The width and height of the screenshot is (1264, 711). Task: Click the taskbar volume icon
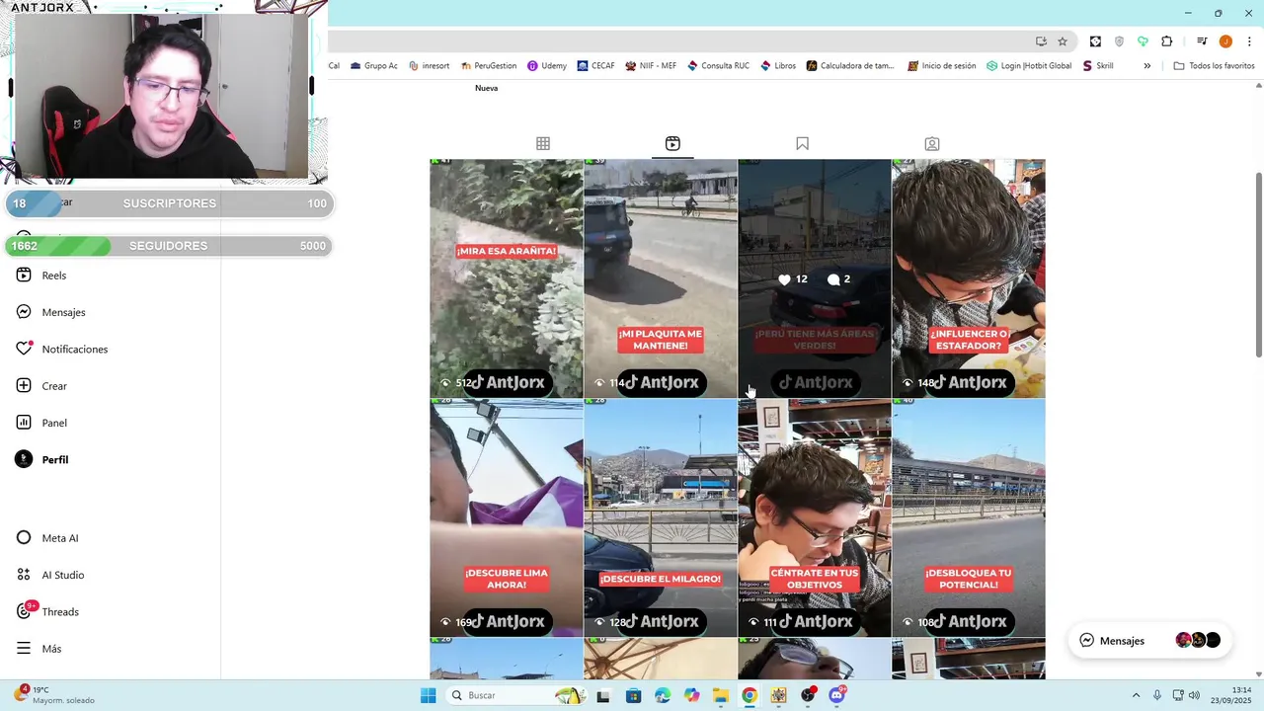[x=1194, y=695]
